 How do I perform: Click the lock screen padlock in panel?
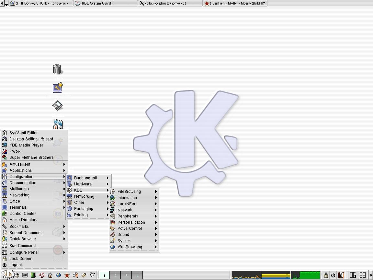pos(326,275)
